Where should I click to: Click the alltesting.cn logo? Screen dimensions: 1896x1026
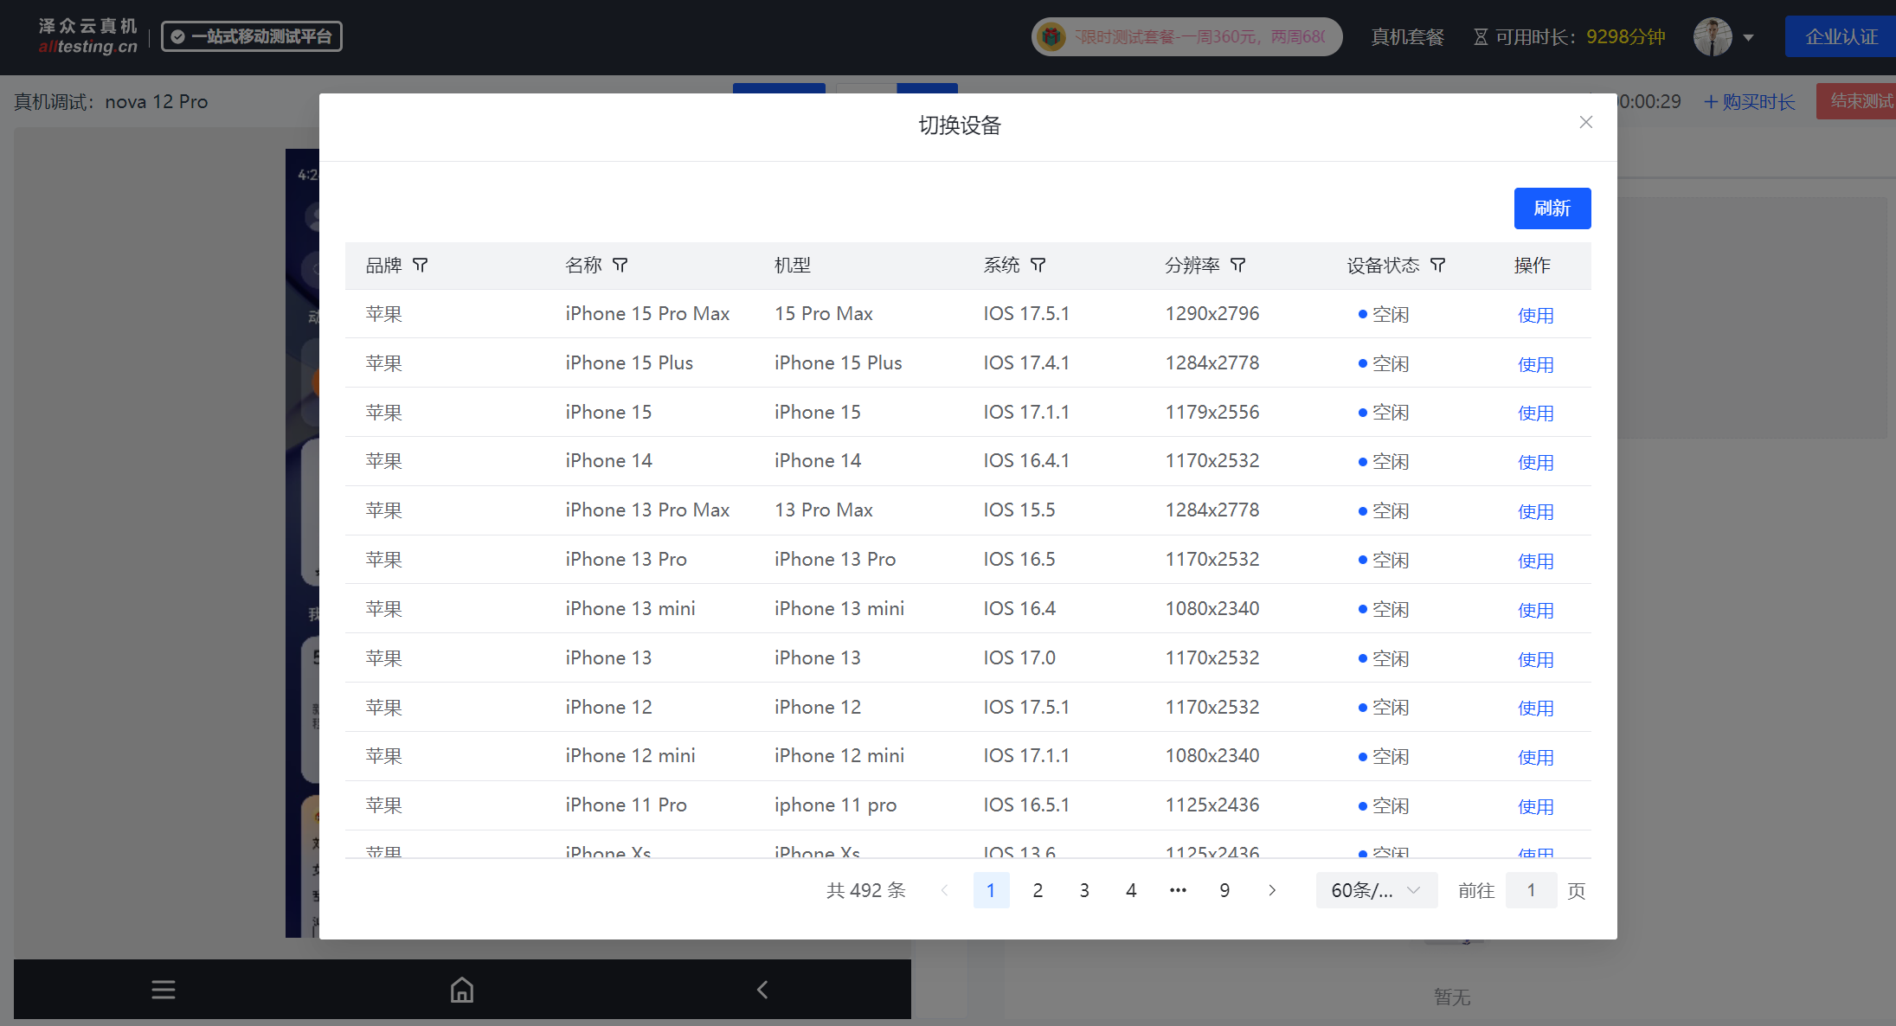[x=87, y=36]
